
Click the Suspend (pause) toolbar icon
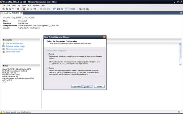(28, 9)
